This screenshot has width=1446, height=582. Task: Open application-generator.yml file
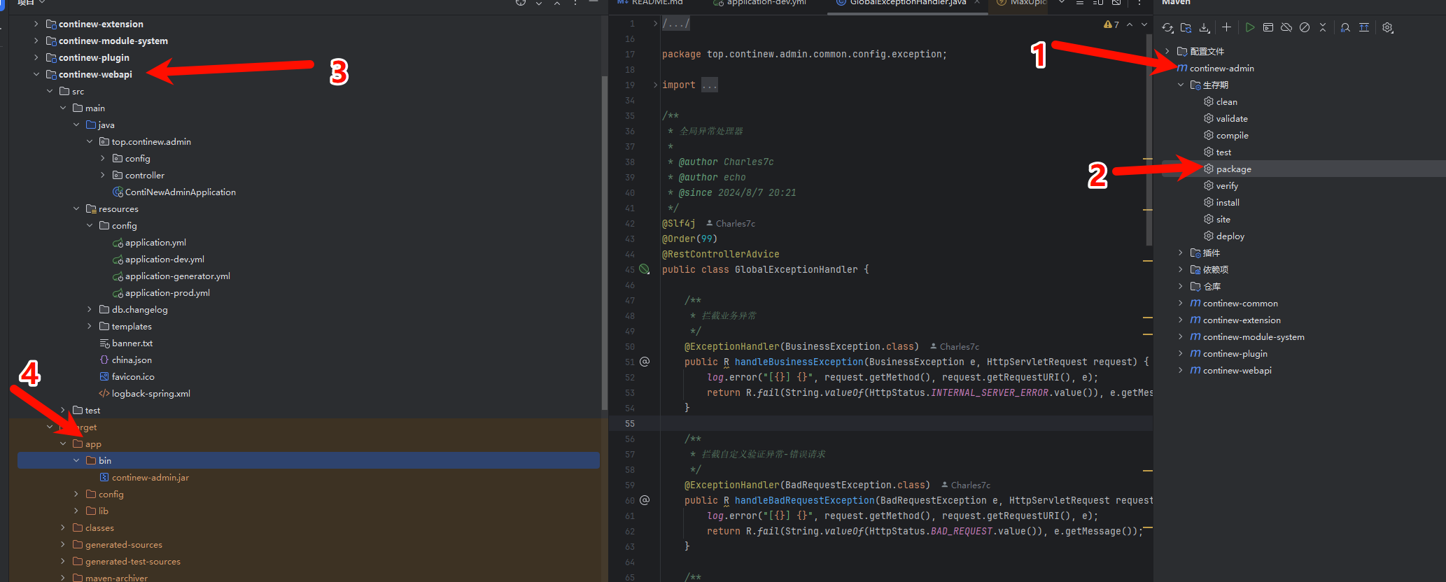click(x=177, y=276)
